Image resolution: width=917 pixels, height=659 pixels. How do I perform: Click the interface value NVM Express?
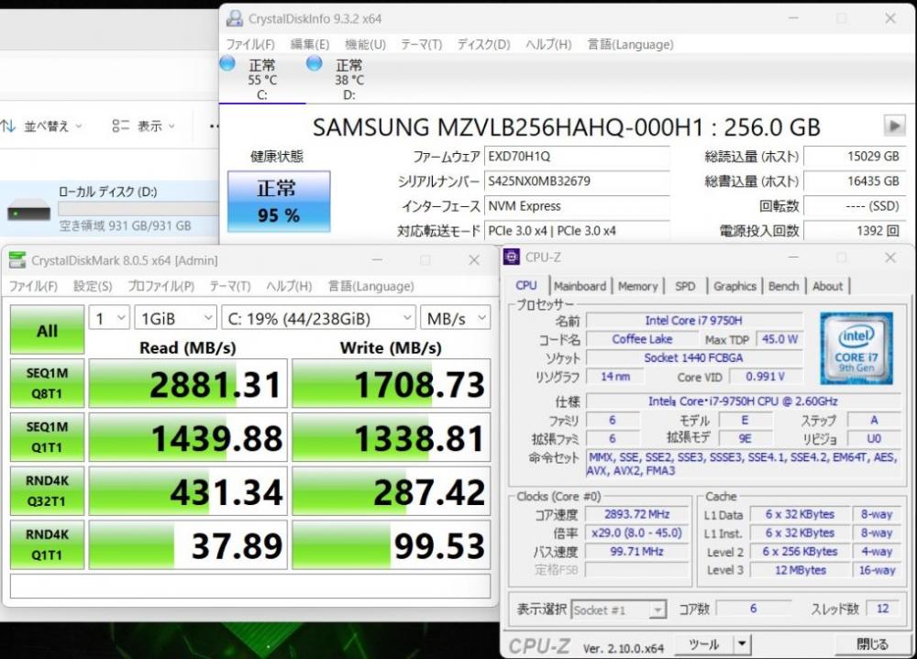[x=577, y=206]
